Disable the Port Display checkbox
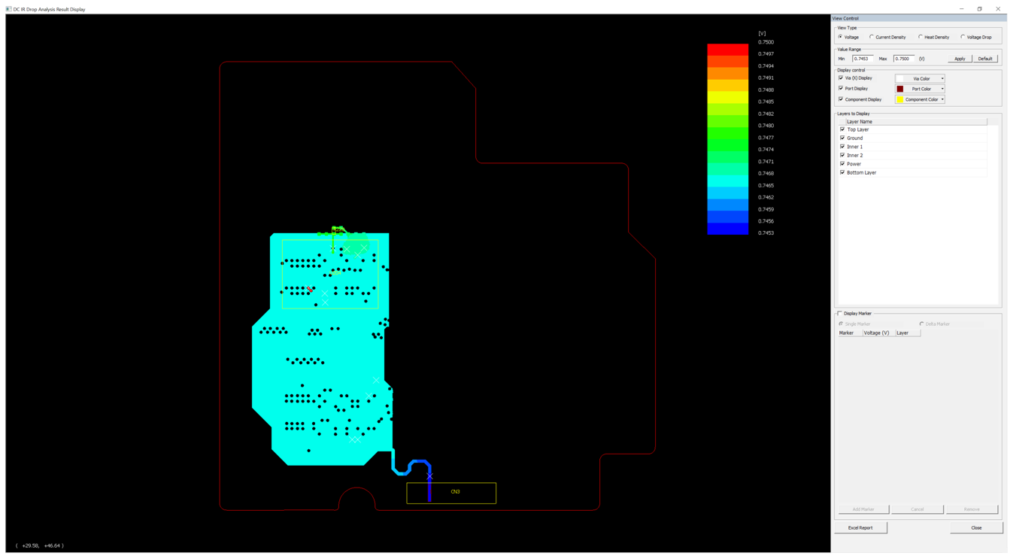This screenshot has height=559, width=1010. [841, 88]
